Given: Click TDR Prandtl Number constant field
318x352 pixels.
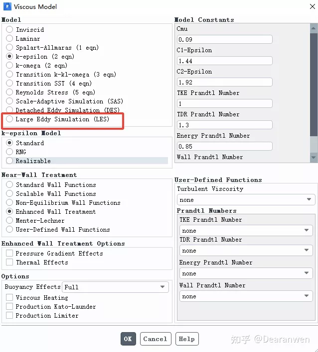Looking at the screenshot, I should click(x=225, y=125).
